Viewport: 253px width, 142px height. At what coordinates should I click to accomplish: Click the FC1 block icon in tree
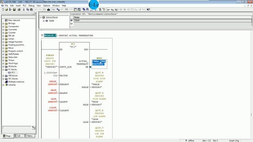click(x=9, y=73)
